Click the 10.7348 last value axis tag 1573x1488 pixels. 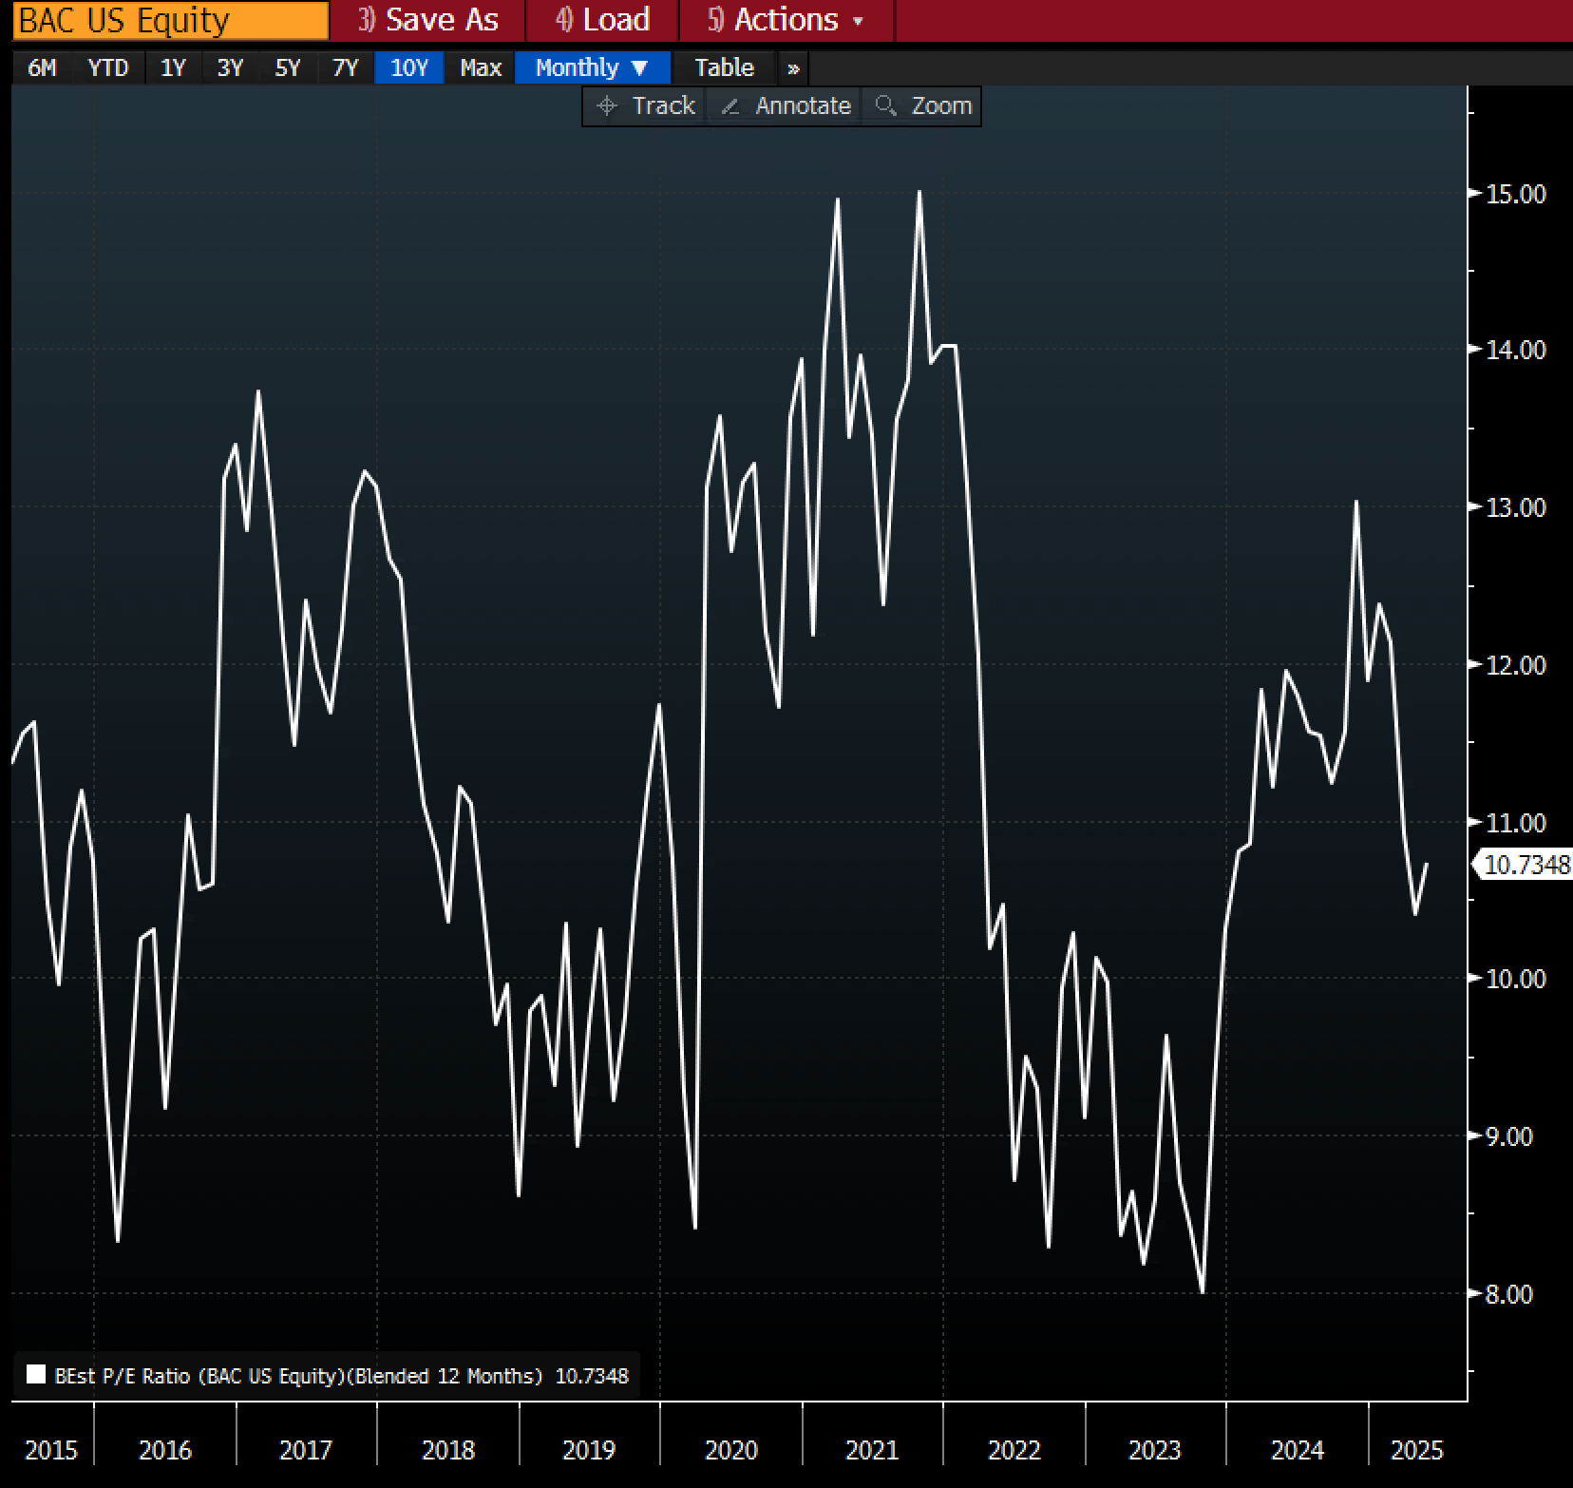pos(1525,865)
